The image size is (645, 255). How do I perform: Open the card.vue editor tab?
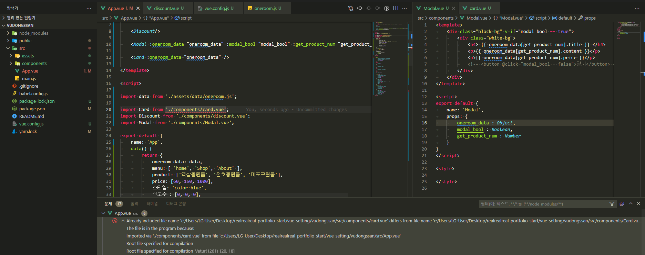click(478, 8)
